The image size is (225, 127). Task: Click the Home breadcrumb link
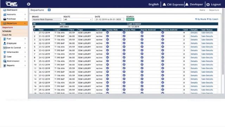202,10
